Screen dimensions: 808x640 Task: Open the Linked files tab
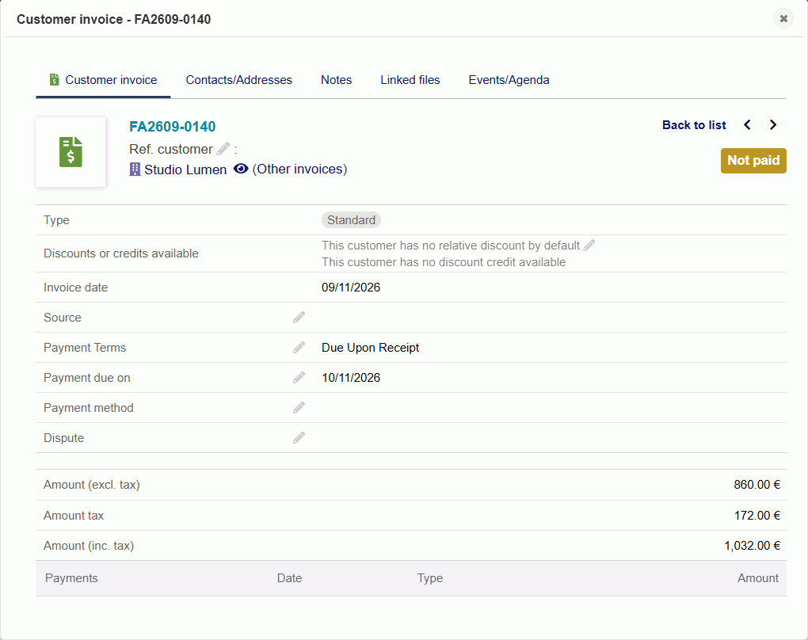[410, 80]
